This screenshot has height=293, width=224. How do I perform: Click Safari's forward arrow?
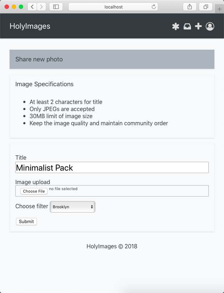[42, 7]
